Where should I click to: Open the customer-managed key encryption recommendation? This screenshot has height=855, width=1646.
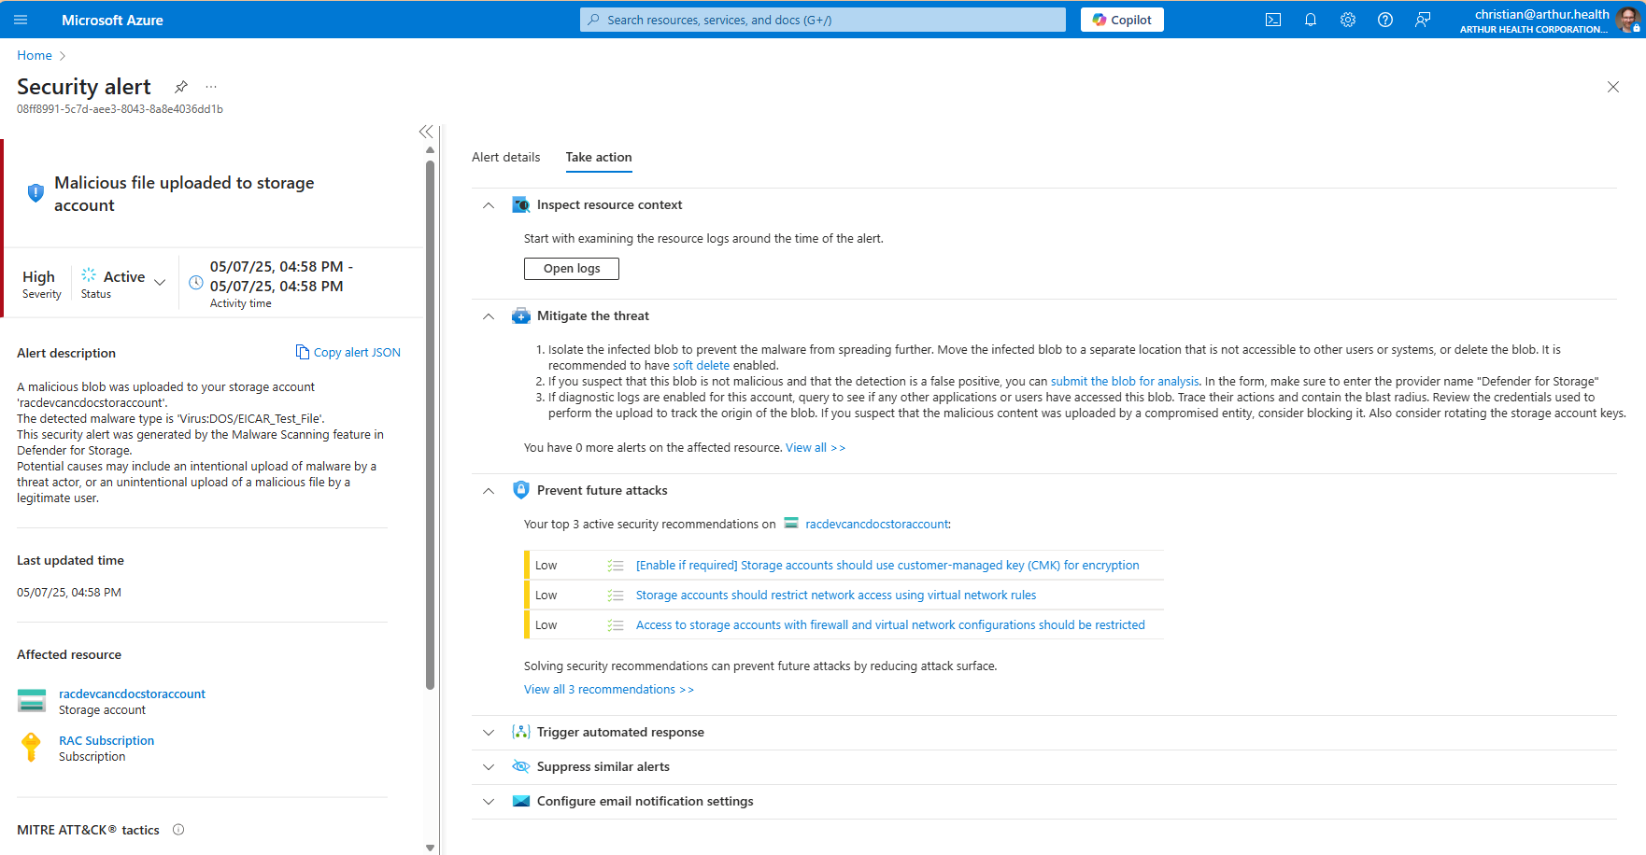887,566
